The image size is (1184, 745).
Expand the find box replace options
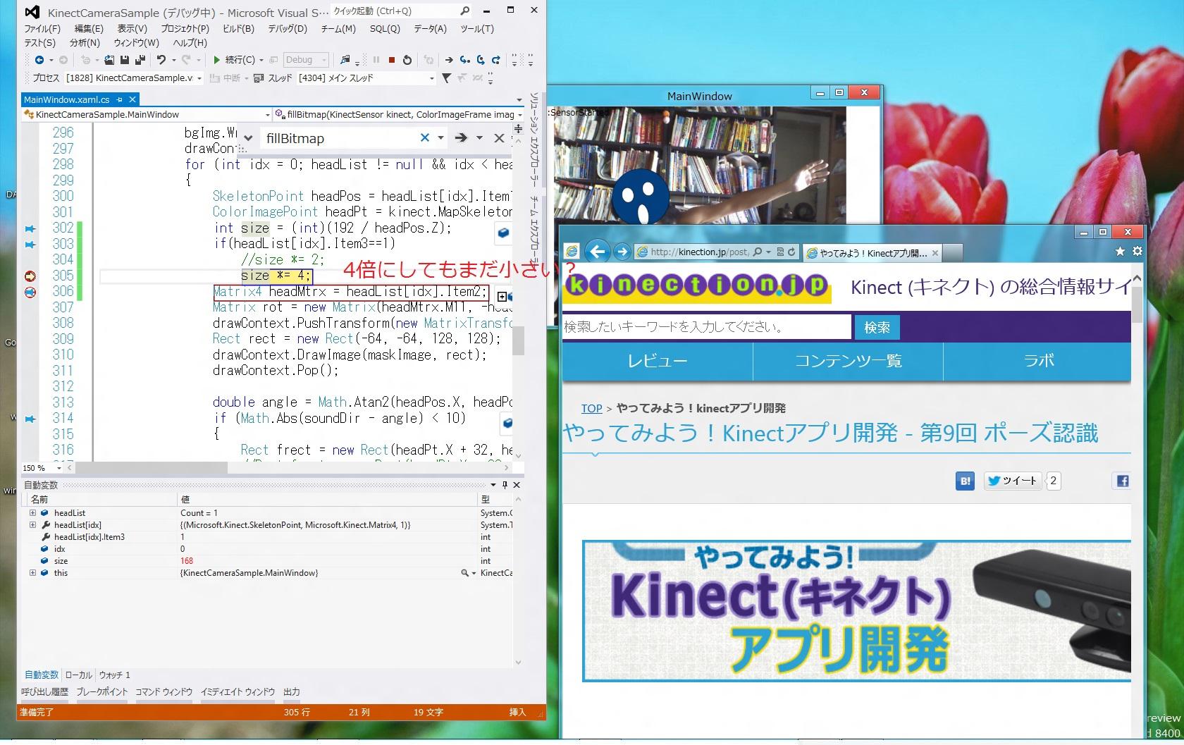click(248, 138)
